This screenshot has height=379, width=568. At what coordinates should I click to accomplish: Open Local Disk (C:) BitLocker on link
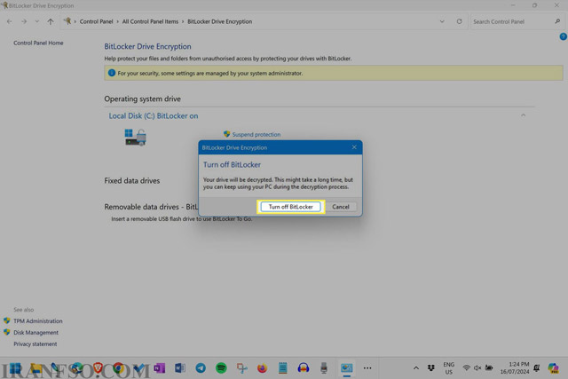[154, 116]
